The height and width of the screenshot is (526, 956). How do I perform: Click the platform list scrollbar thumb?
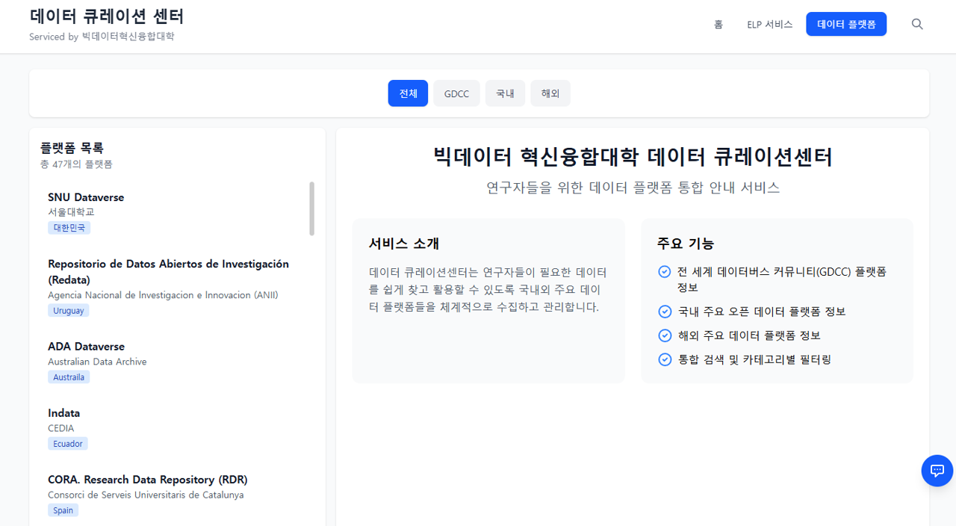(x=311, y=208)
